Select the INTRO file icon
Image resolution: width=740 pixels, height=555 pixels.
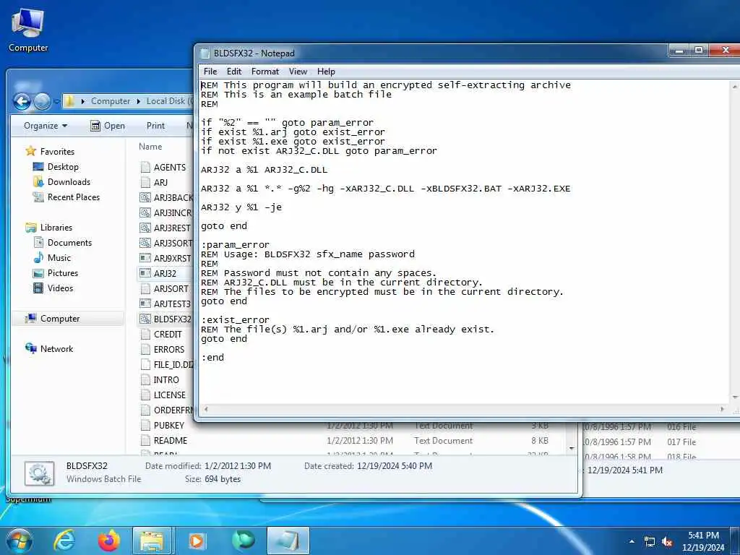pos(145,379)
